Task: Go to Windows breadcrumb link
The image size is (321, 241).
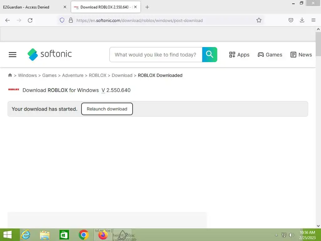Action: (x=28, y=75)
